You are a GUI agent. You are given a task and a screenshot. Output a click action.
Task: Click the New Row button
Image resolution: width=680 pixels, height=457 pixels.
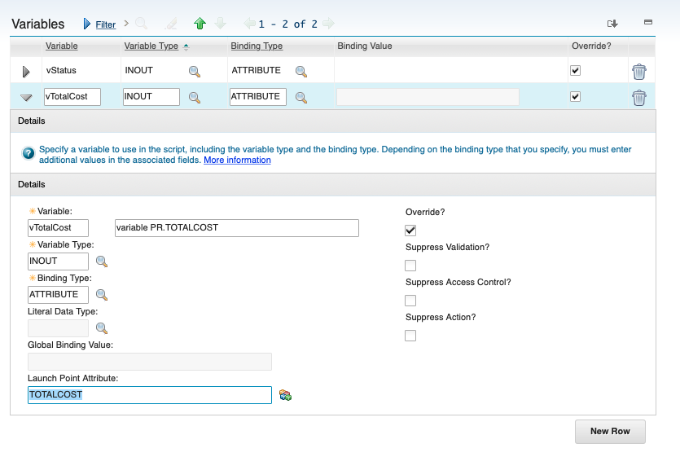(x=610, y=432)
